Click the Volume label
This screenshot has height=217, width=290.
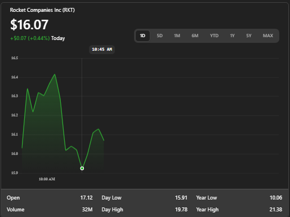click(x=16, y=210)
